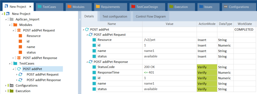Collapse POST addPet Request step in details grid
This screenshot has width=257, height=94.
pyautogui.click(x=87, y=35)
